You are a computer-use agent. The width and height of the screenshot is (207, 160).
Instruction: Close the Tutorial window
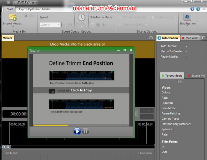pos(131,50)
